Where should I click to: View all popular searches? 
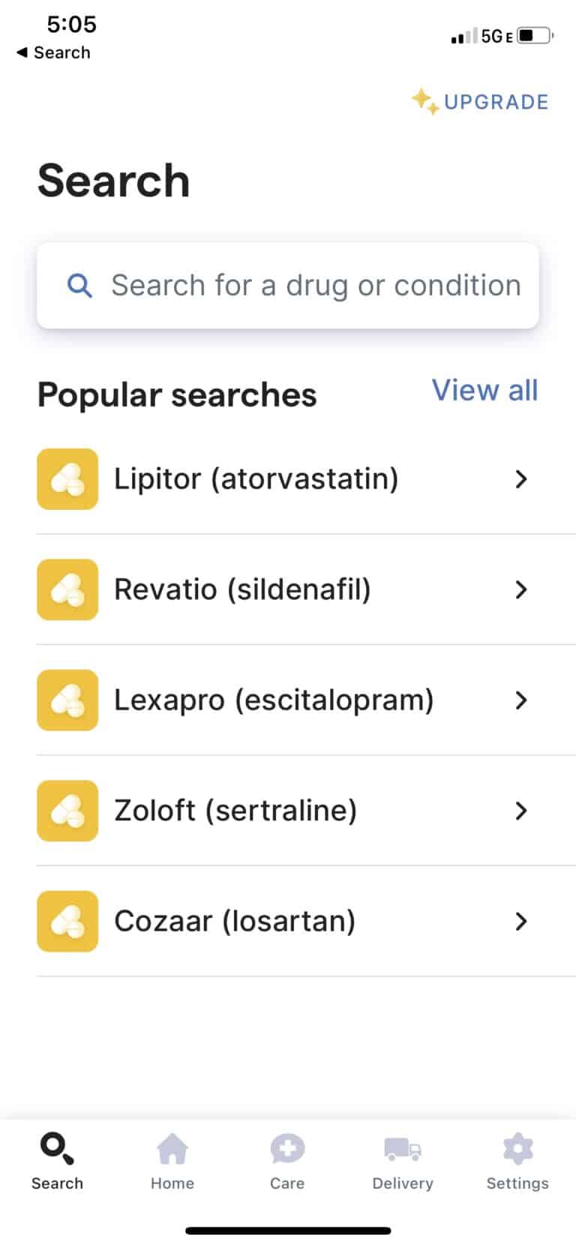pyautogui.click(x=484, y=391)
